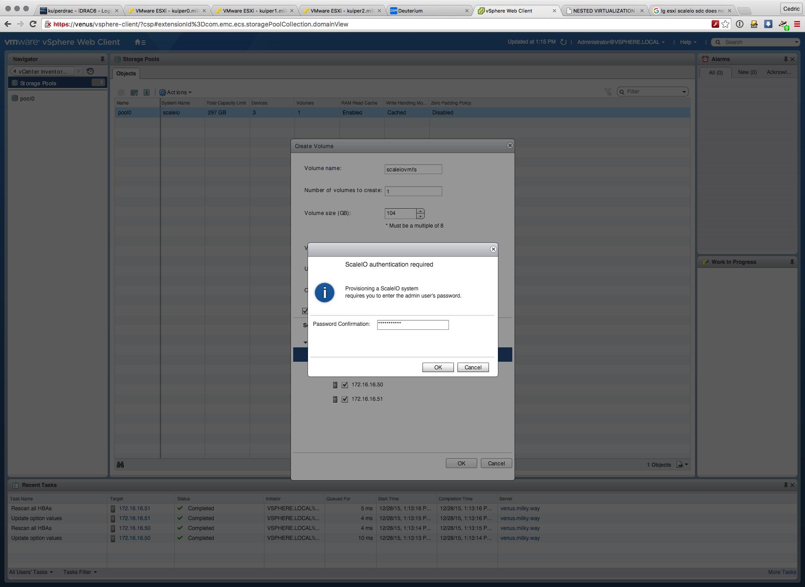Image resolution: width=805 pixels, height=587 pixels.
Task: Confirm password with OK in ScaleIO dialog
Action: point(438,368)
